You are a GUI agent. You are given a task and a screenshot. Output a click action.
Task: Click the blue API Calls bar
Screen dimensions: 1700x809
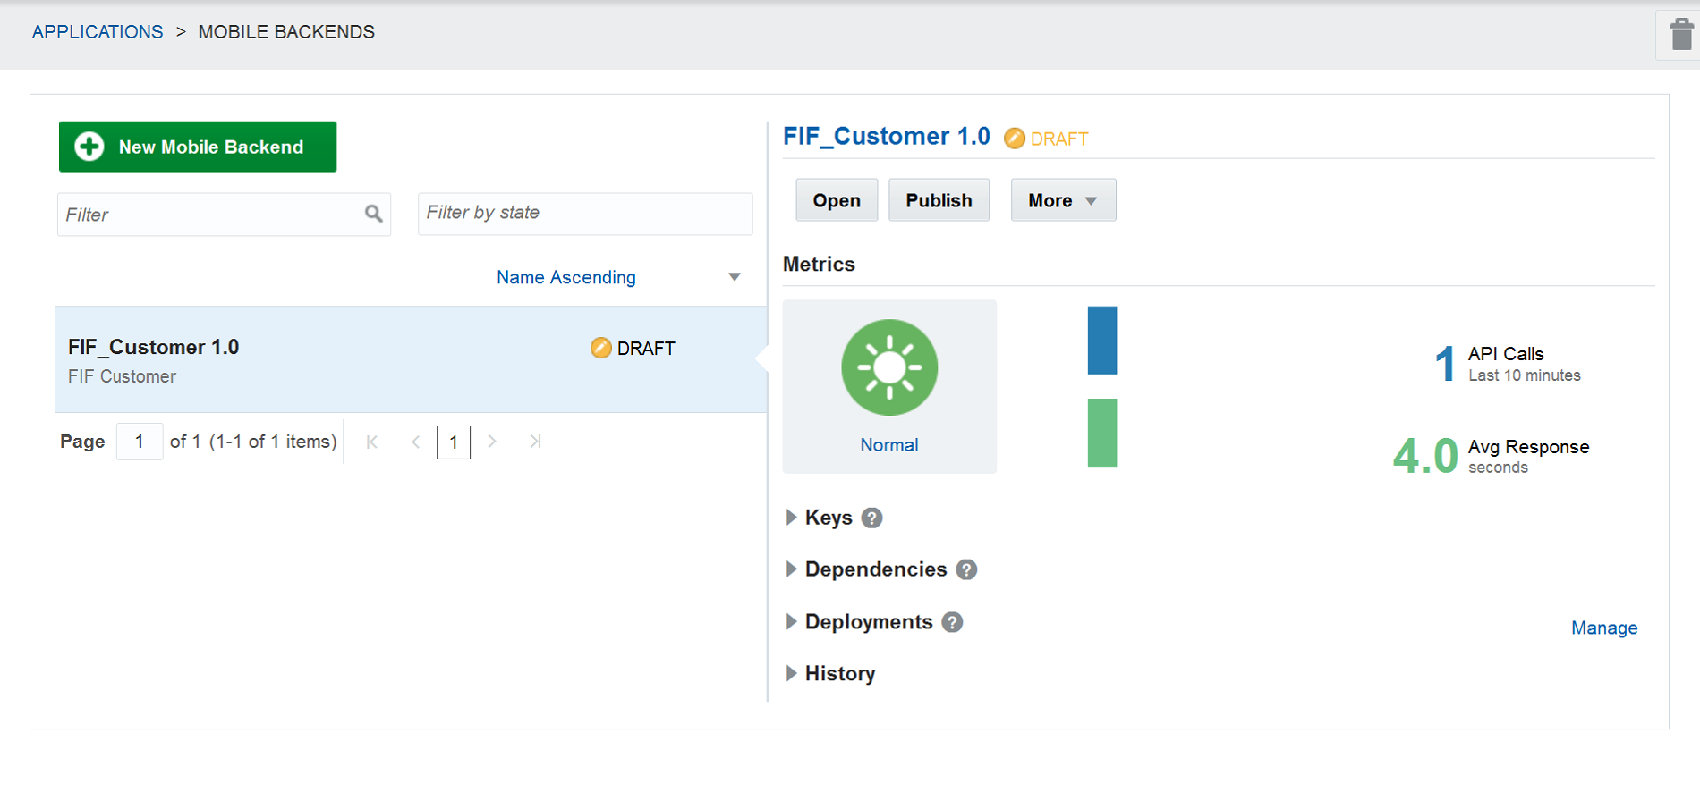tap(1101, 341)
